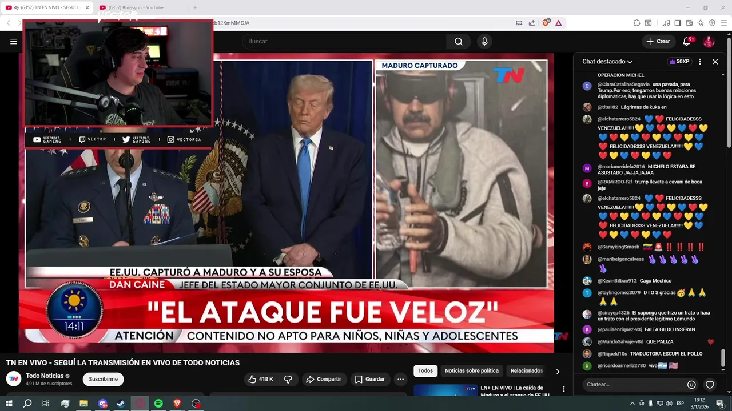Screen dimensions: 732x411
Task: Open options for the LN+ EN VIVO video
Action: (563, 389)
